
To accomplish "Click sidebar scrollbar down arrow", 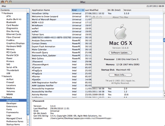I will [x=28, y=125].
